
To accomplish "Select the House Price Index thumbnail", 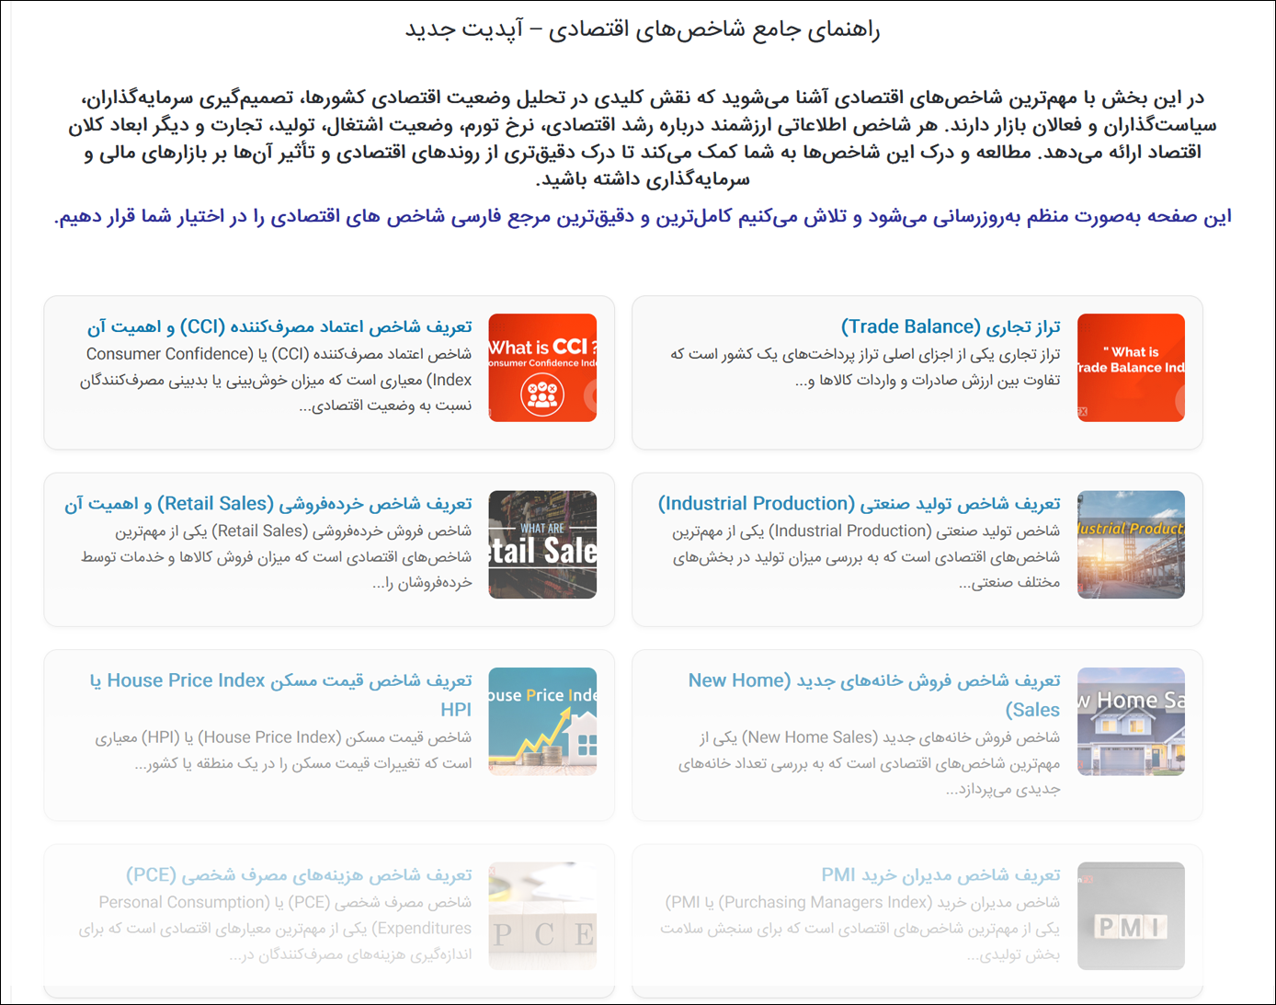I will coord(542,722).
